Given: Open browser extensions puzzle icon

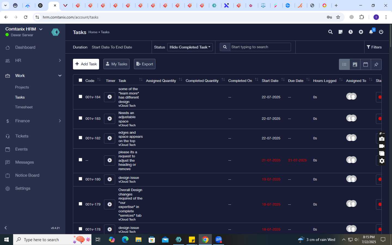Looking at the screenshot, I should tap(362, 17).
